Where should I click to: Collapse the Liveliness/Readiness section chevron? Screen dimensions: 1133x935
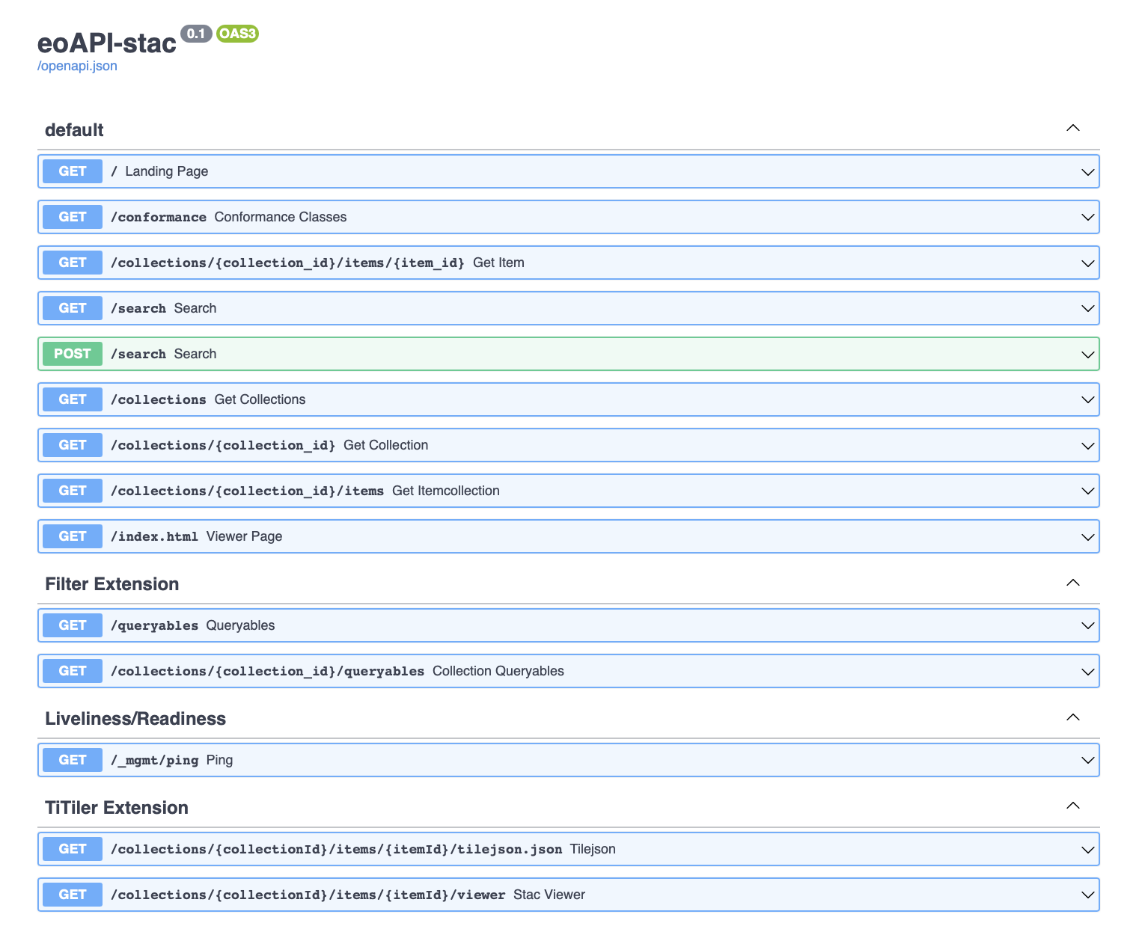pos(1072,717)
